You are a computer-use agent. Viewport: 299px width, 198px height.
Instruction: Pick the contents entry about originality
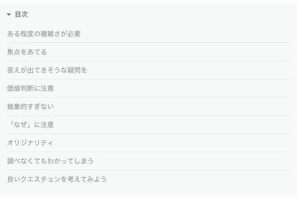coord(30,143)
